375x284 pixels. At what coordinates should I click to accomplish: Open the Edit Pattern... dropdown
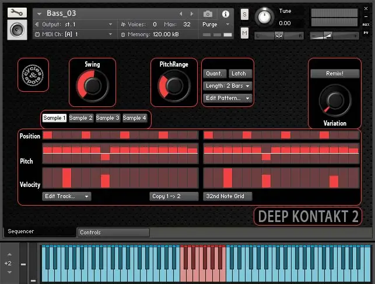(x=227, y=98)
